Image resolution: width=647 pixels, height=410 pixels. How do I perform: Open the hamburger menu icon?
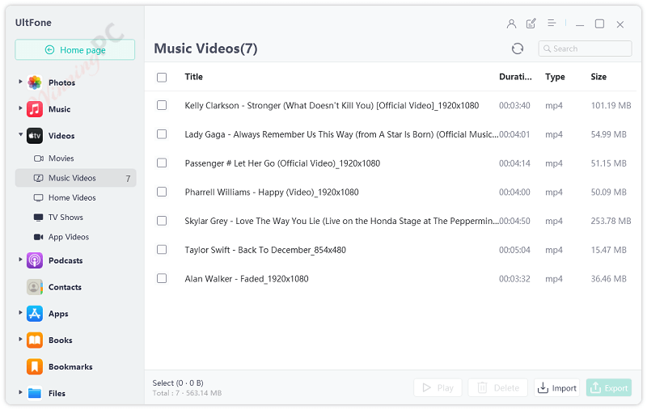[552, 23]
